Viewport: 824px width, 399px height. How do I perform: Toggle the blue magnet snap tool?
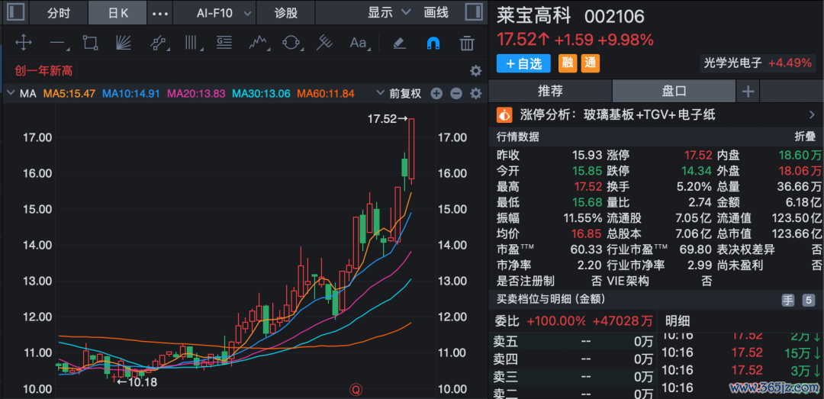coord(433,43)
